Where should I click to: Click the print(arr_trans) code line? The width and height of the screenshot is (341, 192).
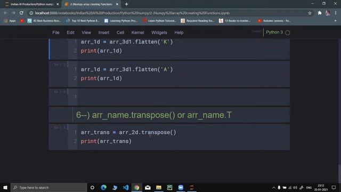click(106, 141)
